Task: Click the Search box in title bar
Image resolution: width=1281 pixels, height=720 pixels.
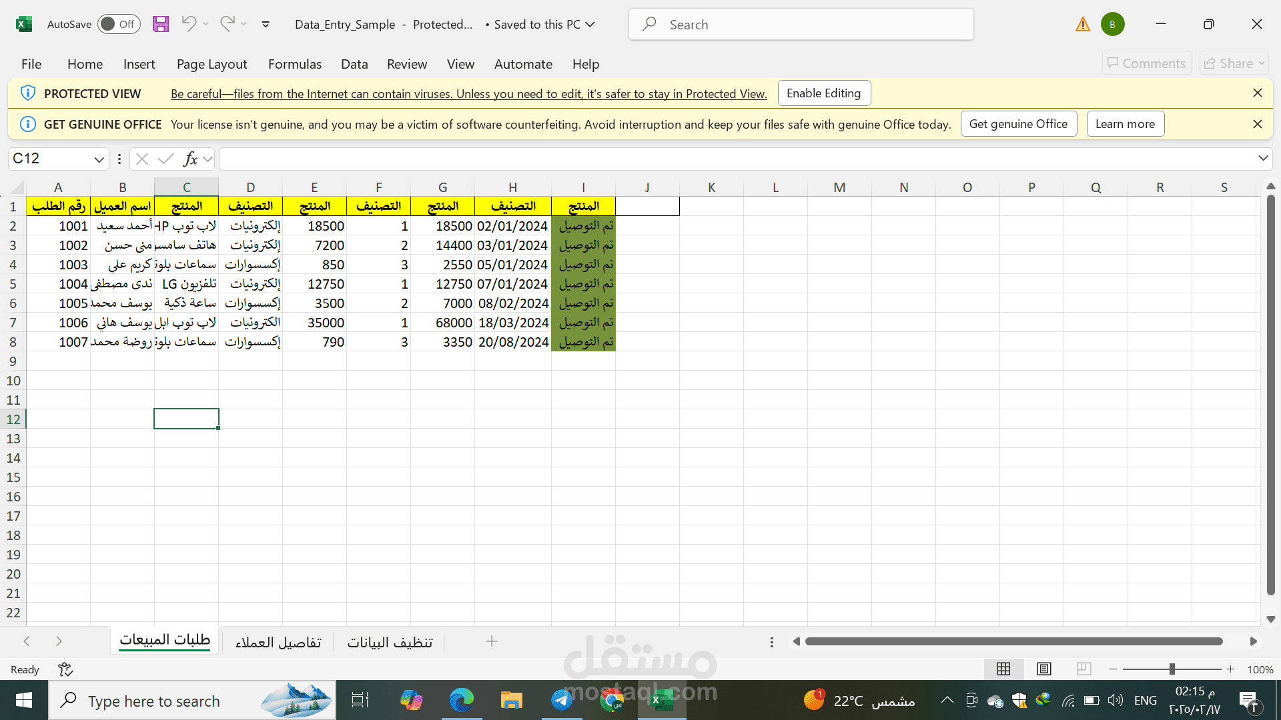Action: point(801,25)
